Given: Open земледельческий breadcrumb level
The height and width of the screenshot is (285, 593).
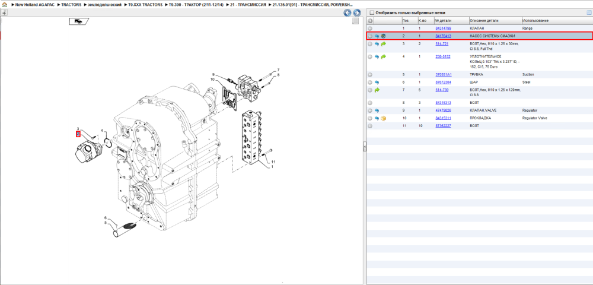Looking at the screenshot, I should tap(104, 5).
